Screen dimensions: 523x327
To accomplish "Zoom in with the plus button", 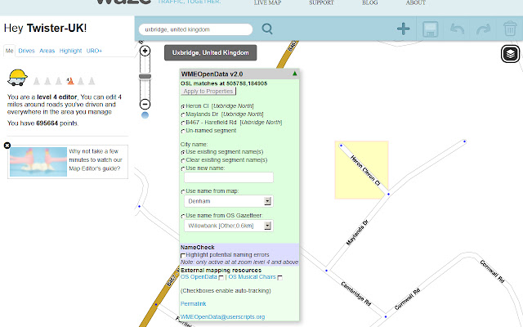I will [x=145, y=51].
